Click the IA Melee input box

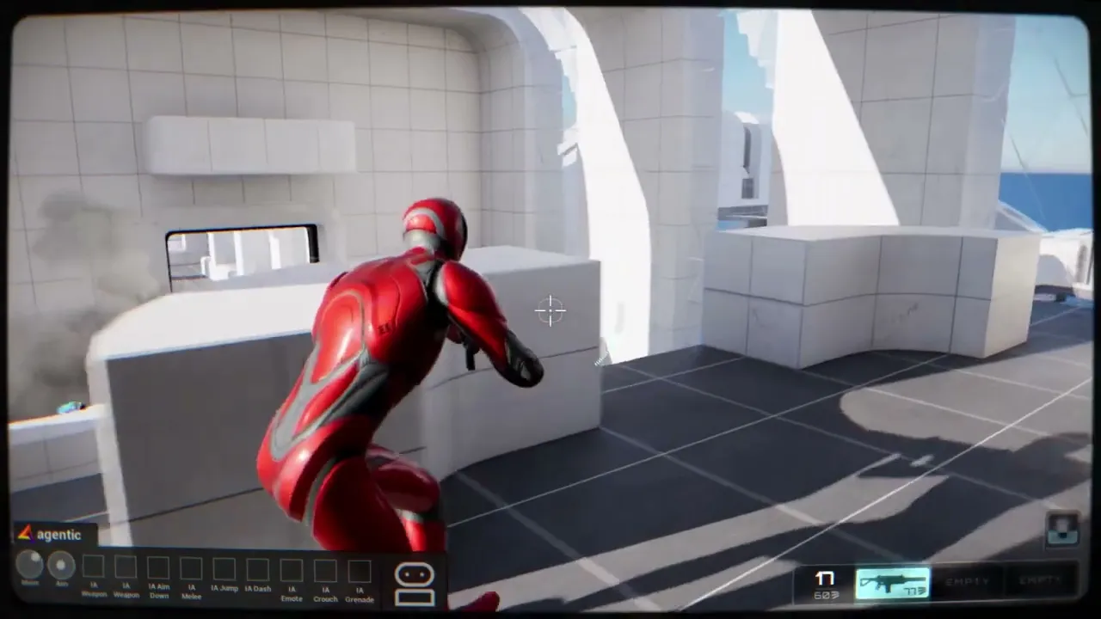(191, 569)
